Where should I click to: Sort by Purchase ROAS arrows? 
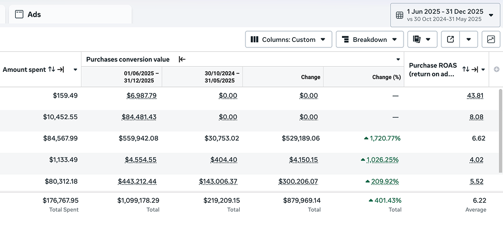pyautogui.click(x=466, y=69)
